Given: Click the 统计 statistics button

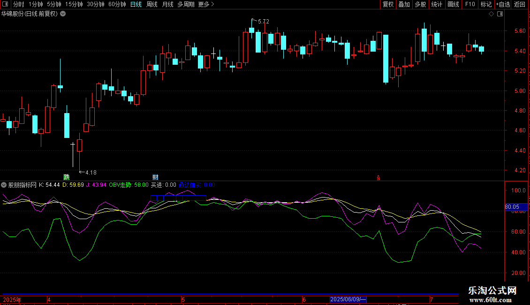Looking at the screenshot, I should pos(437,4).
